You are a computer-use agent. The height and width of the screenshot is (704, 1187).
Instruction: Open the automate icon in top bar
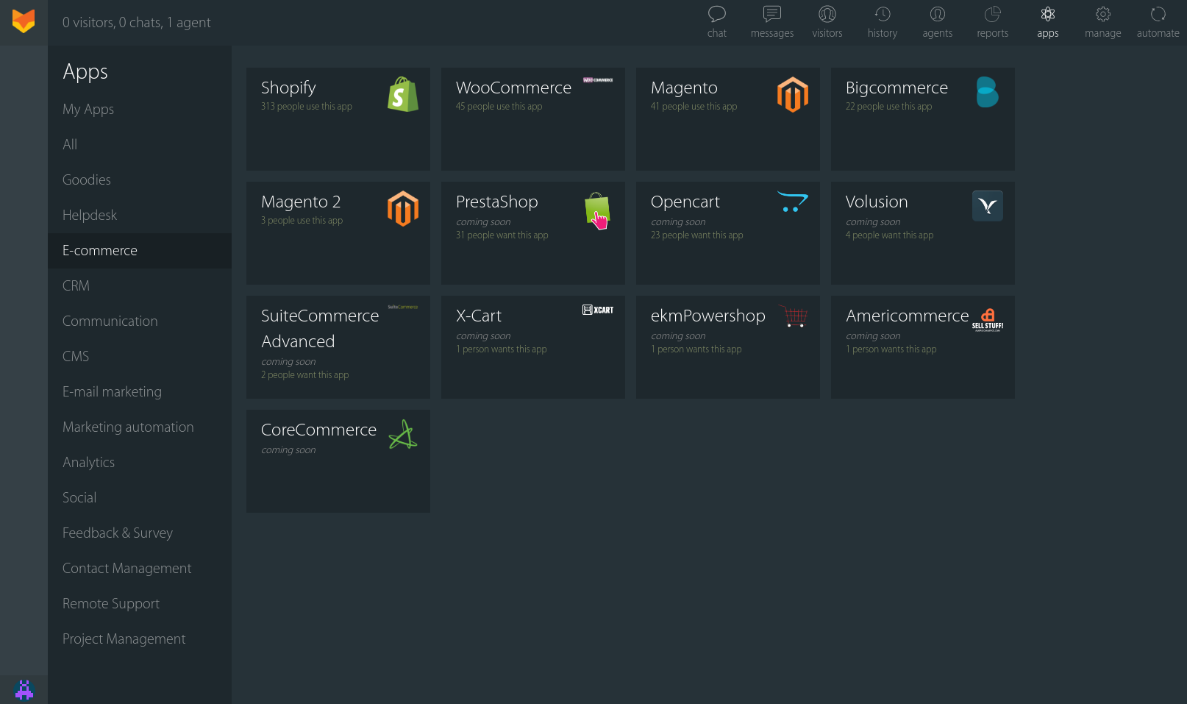point(1158,15)
